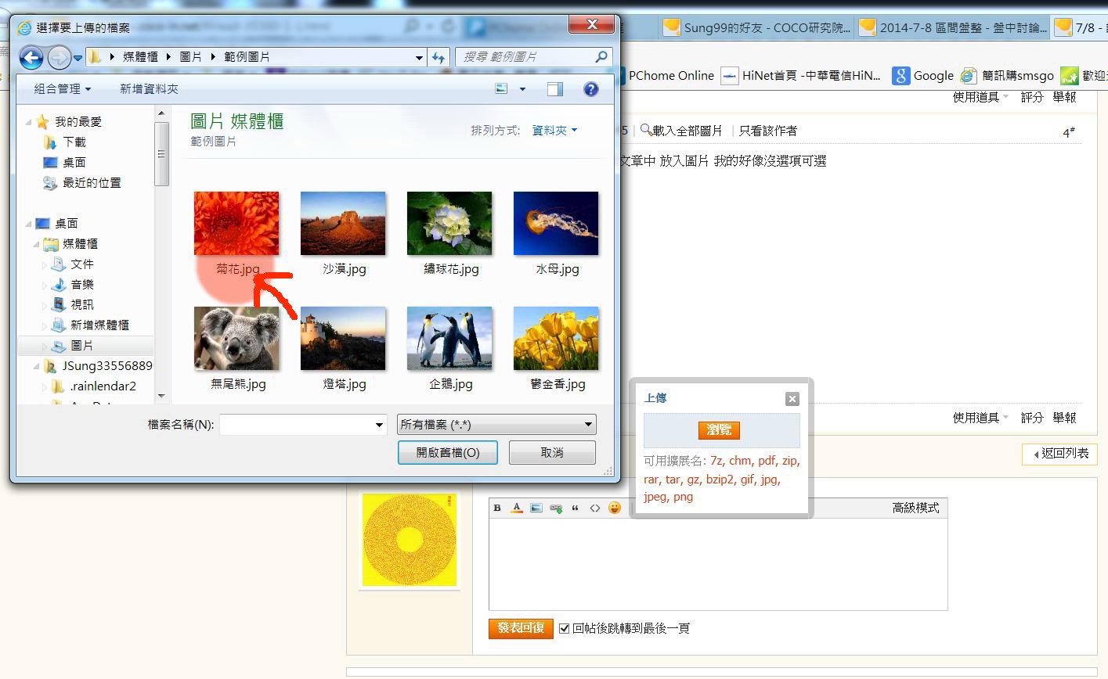
Task: Click 新增資料夾 in the toolbar
Action: pos(149,89)
